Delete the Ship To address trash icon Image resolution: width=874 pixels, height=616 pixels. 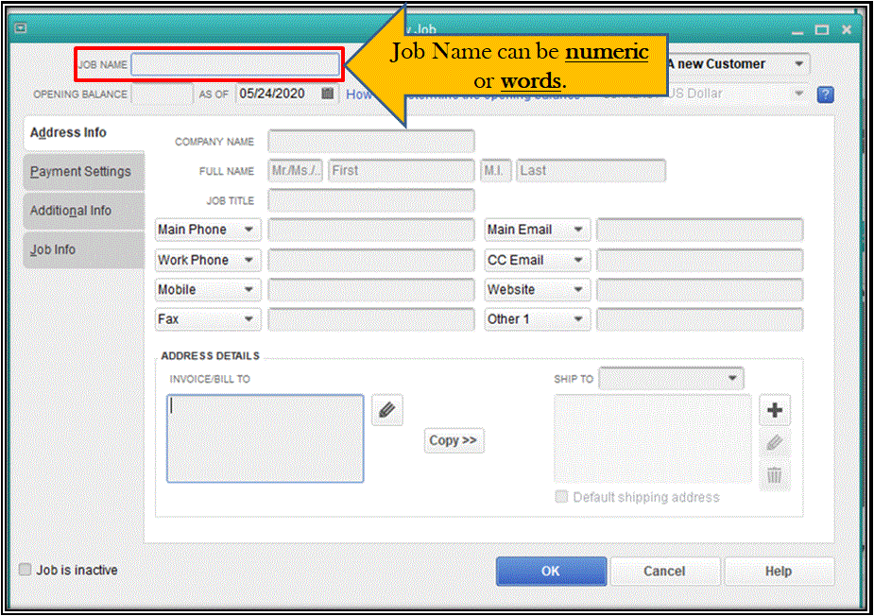[774, 475]
